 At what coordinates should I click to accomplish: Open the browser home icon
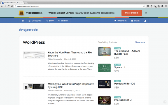click(12, 6)
